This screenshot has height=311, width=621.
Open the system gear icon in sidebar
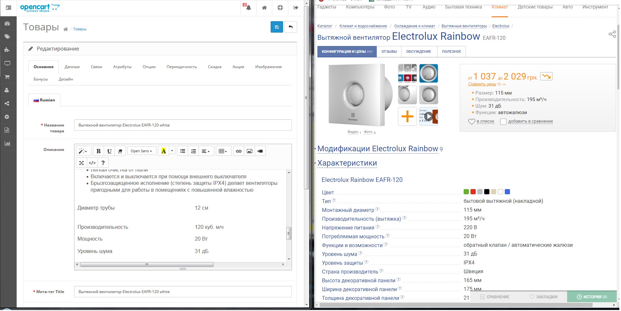coord(7,117)
